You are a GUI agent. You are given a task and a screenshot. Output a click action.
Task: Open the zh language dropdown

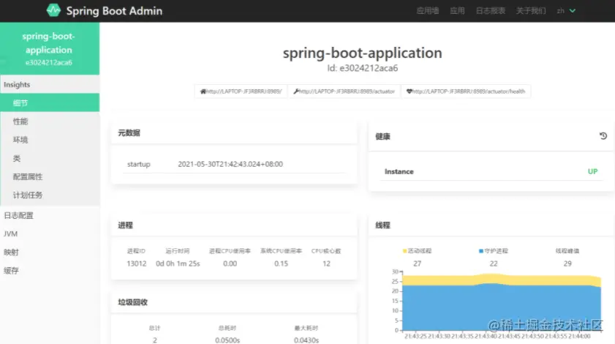tap(566, 11)
